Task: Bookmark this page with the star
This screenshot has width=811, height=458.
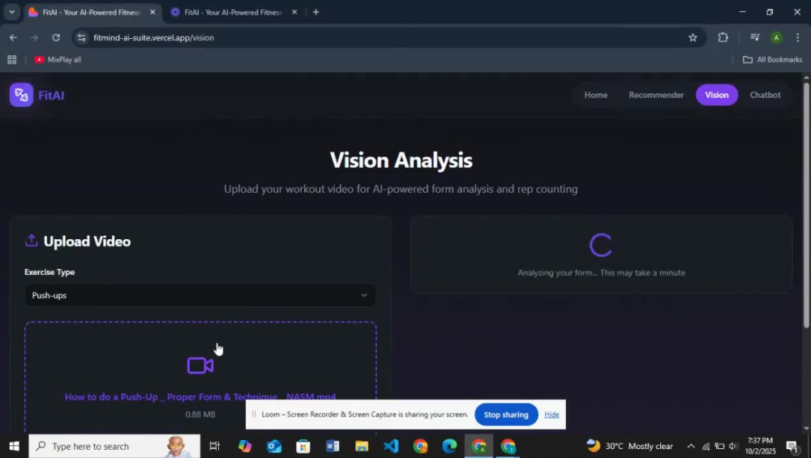Action: click(x=693, y=37)
